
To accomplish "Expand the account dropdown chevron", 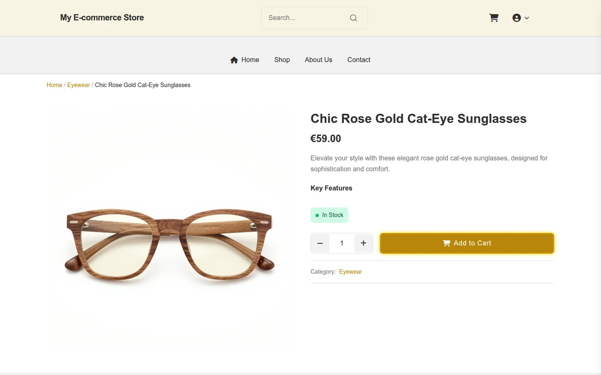I will click(x=527, y=18).
